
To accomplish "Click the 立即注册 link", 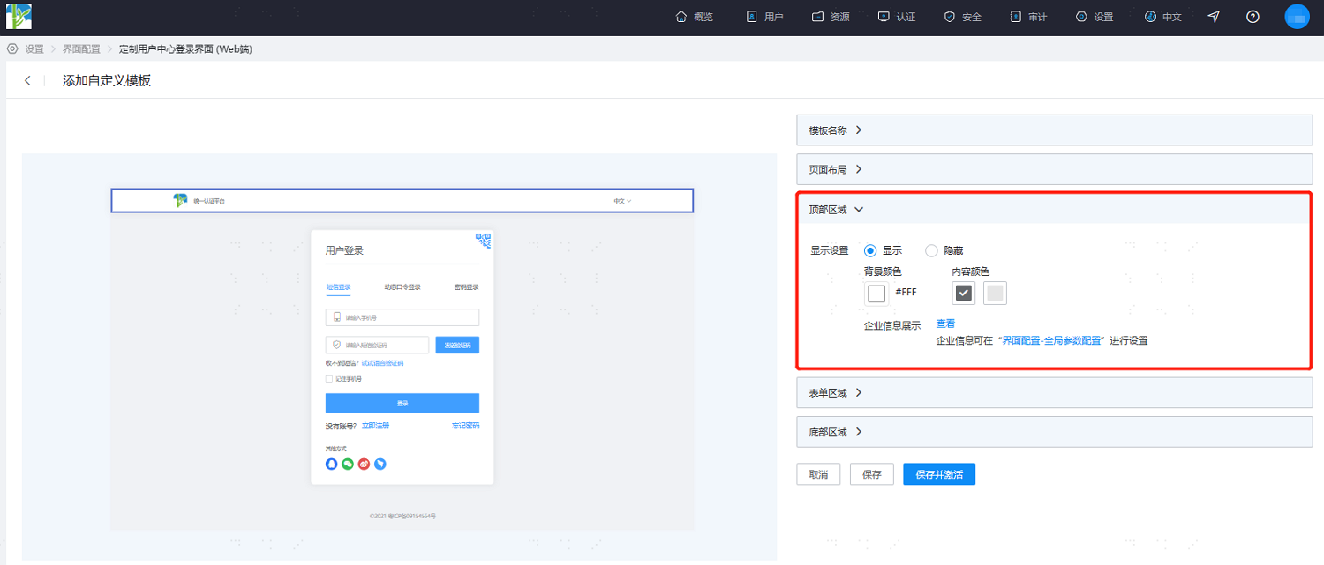I will click(x=375, y=426).
